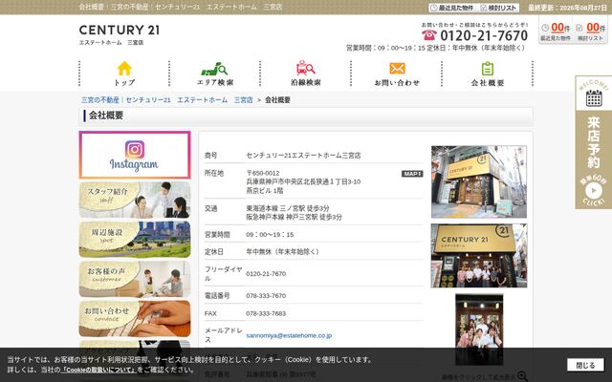Open 検討リスト counter with check icon

point(591,32)
